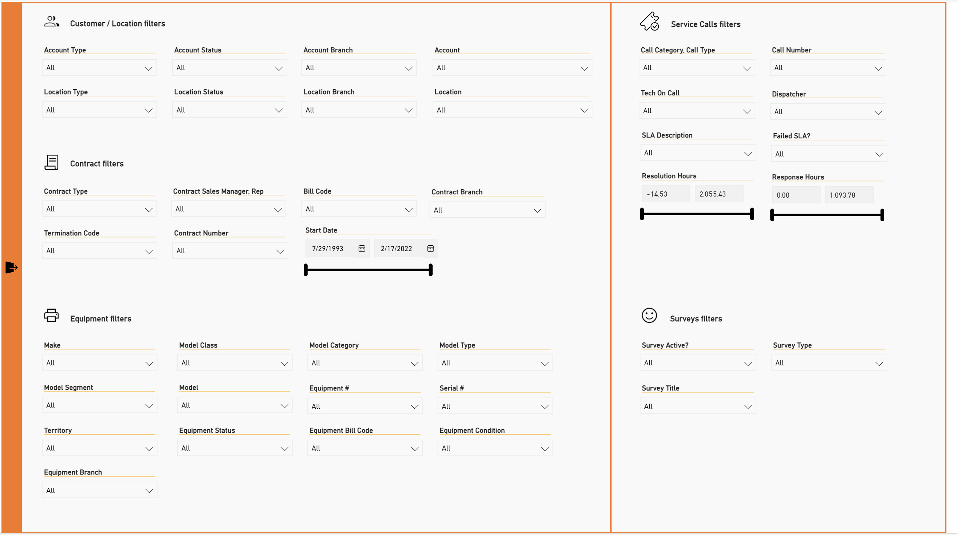Open the Account dropdown
The image size is (957, 535).
(512, 68)
